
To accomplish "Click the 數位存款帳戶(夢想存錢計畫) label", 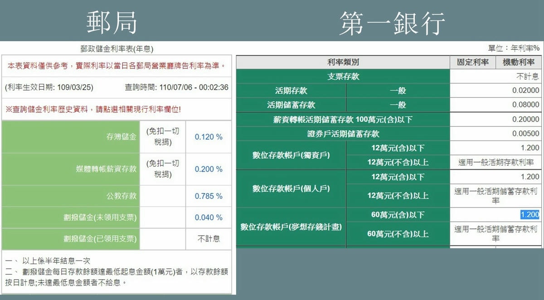I will point(291,227).
